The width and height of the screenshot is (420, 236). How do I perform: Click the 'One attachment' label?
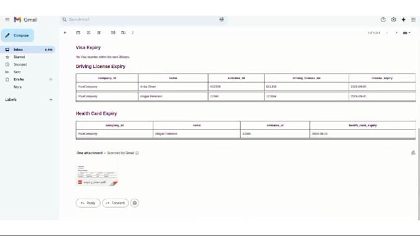[x=90, y=153]
